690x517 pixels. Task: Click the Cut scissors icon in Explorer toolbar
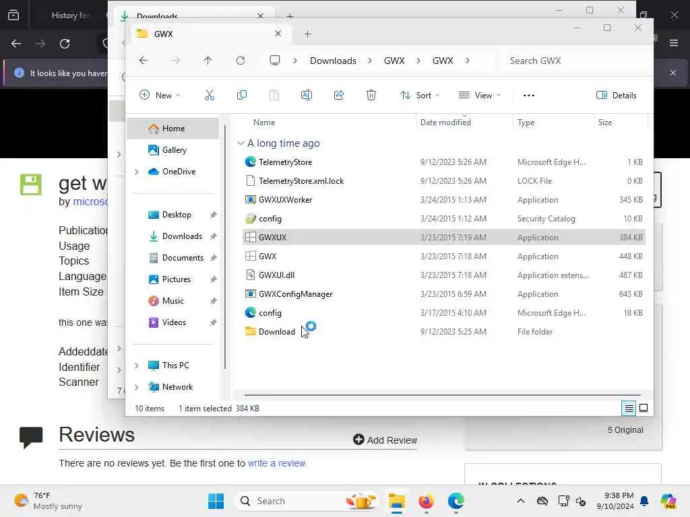point(210,95)
